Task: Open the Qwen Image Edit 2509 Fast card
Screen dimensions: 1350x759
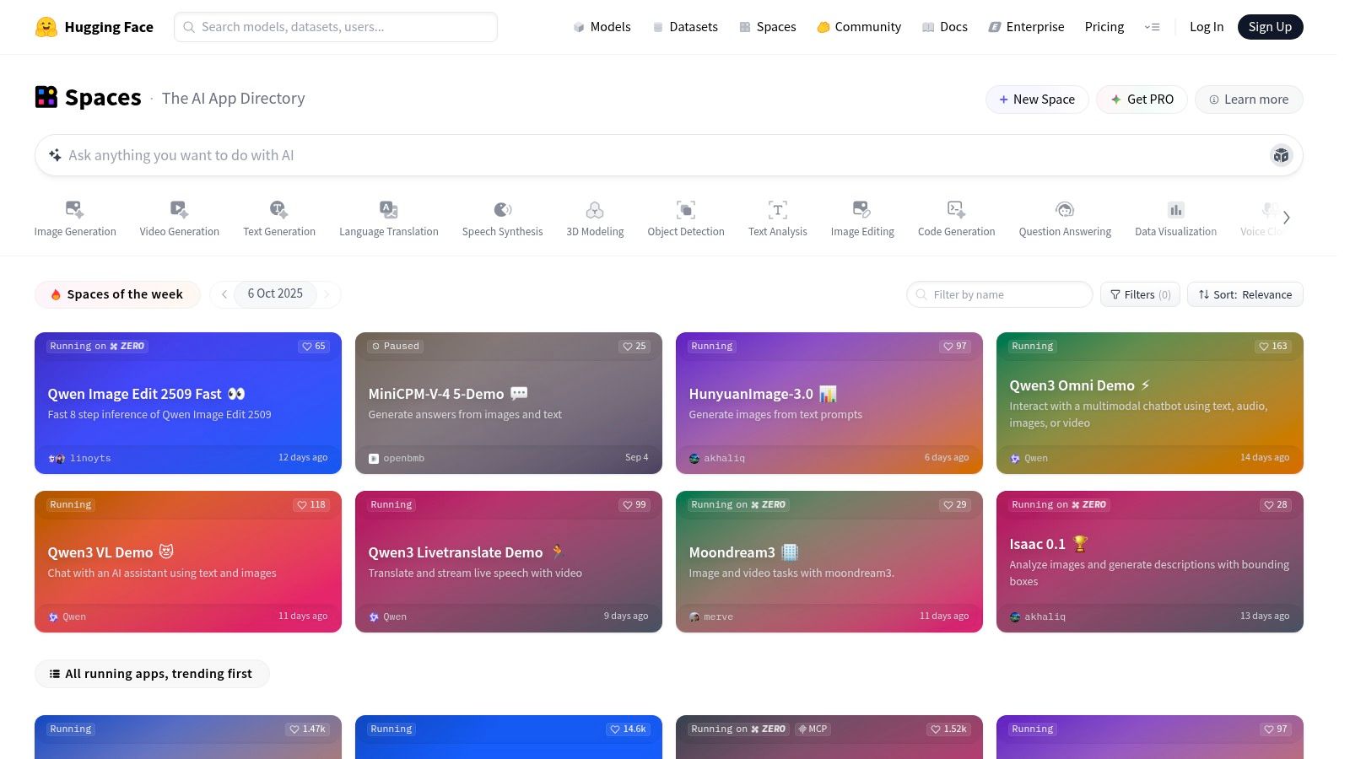Action: click(188, 403)
